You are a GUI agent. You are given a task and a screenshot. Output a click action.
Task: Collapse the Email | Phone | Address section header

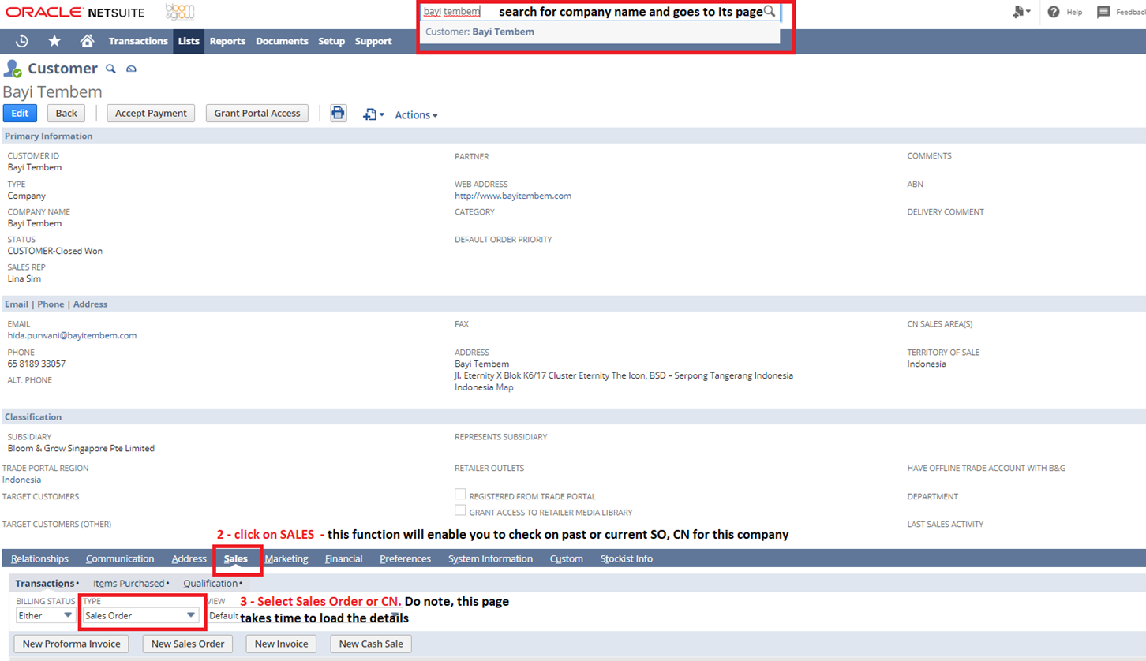point(56,304)
